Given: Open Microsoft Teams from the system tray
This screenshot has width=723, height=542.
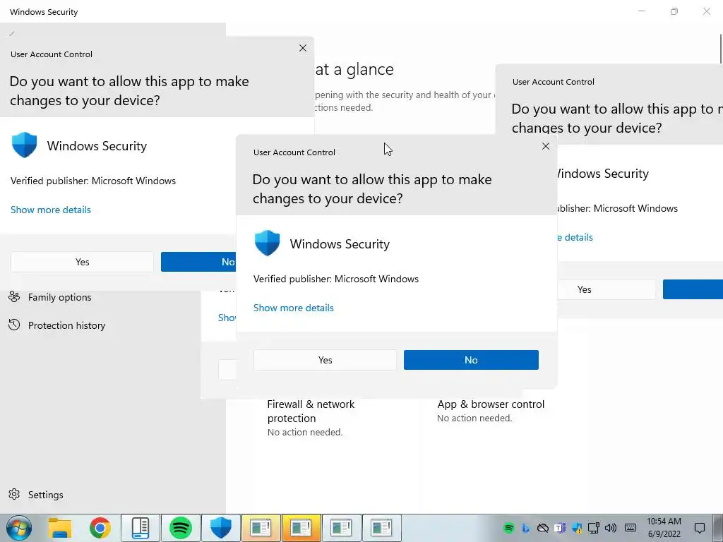Looking at the screenshot, I should coord(560,528).
